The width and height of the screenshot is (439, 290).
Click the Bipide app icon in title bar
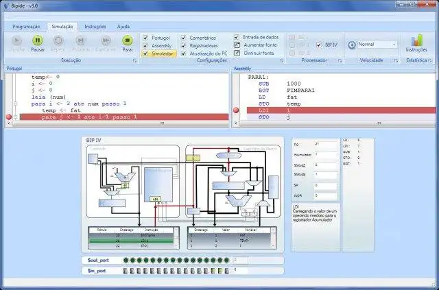pos(6,6)
